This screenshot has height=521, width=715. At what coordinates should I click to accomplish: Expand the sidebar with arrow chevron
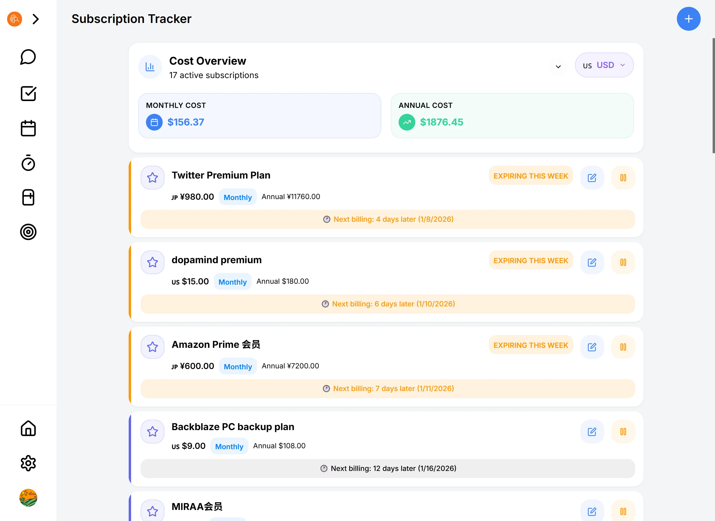pos(36,19)
